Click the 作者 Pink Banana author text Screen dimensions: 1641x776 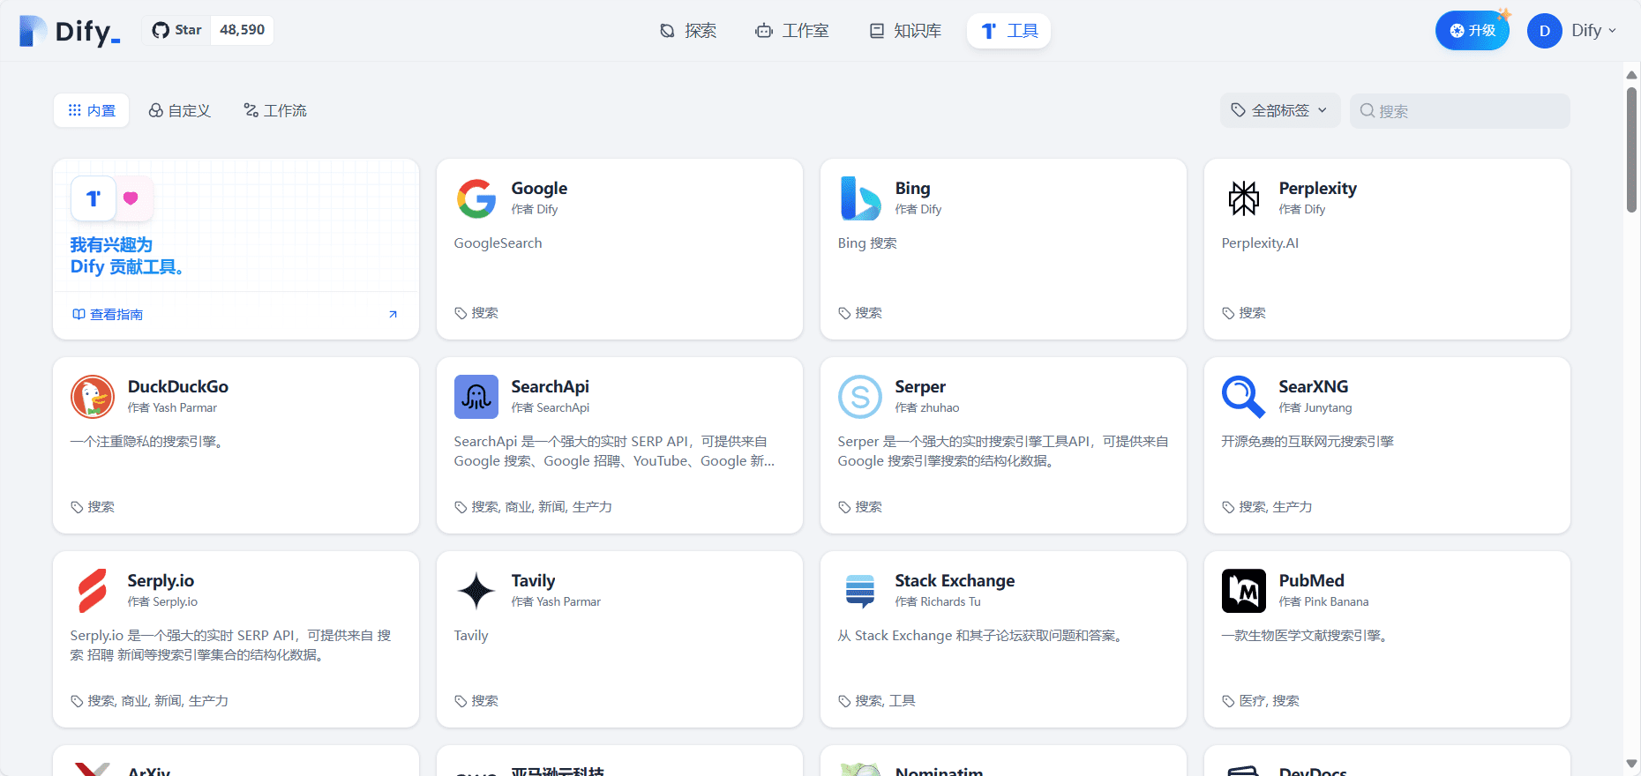(x=1323, y=601)
